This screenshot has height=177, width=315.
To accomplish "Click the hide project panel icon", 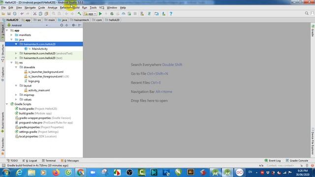I will click(x=80, y=25).
